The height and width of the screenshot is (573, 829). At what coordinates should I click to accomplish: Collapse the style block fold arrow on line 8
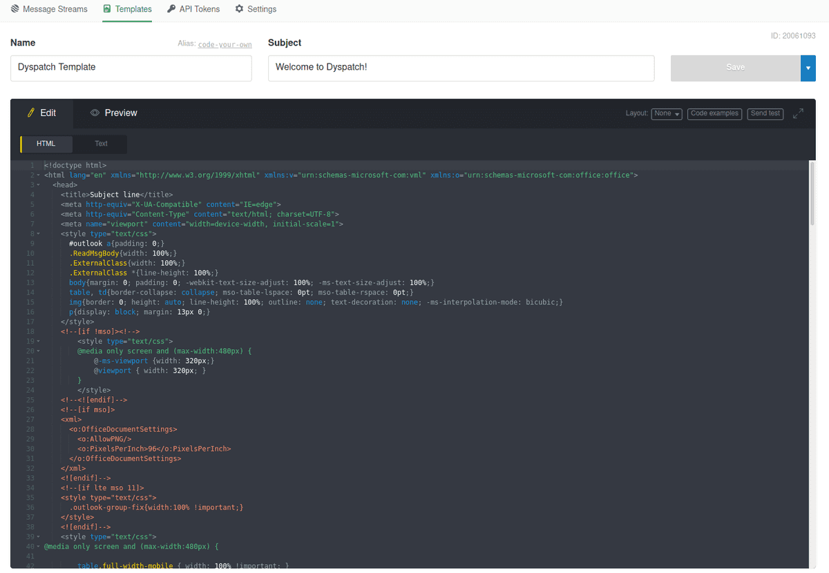[38, 234]
